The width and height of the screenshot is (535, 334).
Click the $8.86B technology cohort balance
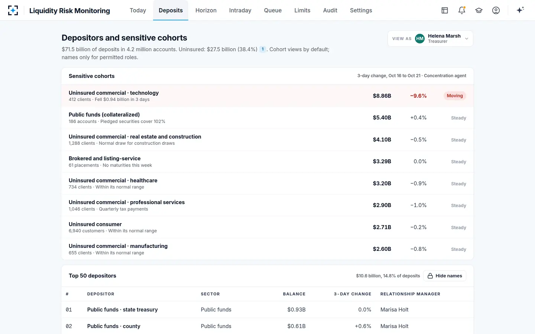coord(382,96)
